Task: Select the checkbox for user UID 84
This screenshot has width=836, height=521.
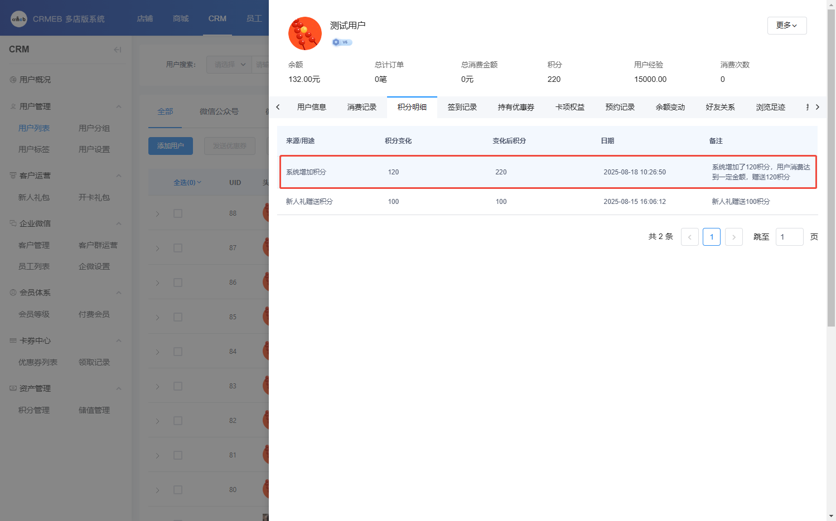Action: point(178,352)
